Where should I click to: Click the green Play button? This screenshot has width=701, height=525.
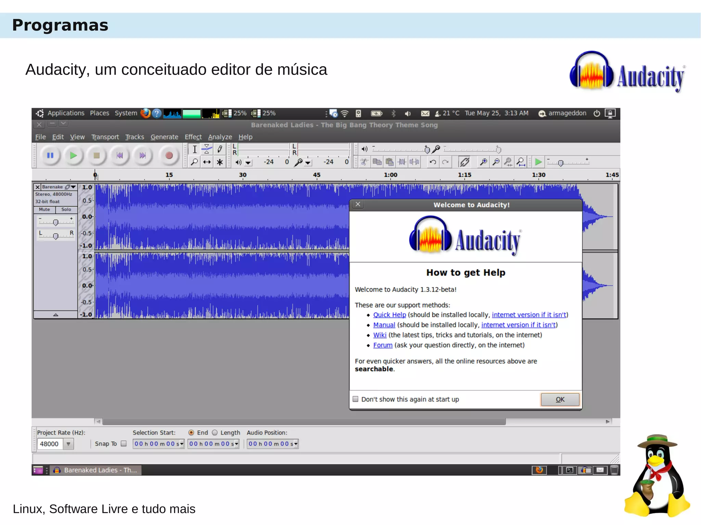[x=73, y=156]
